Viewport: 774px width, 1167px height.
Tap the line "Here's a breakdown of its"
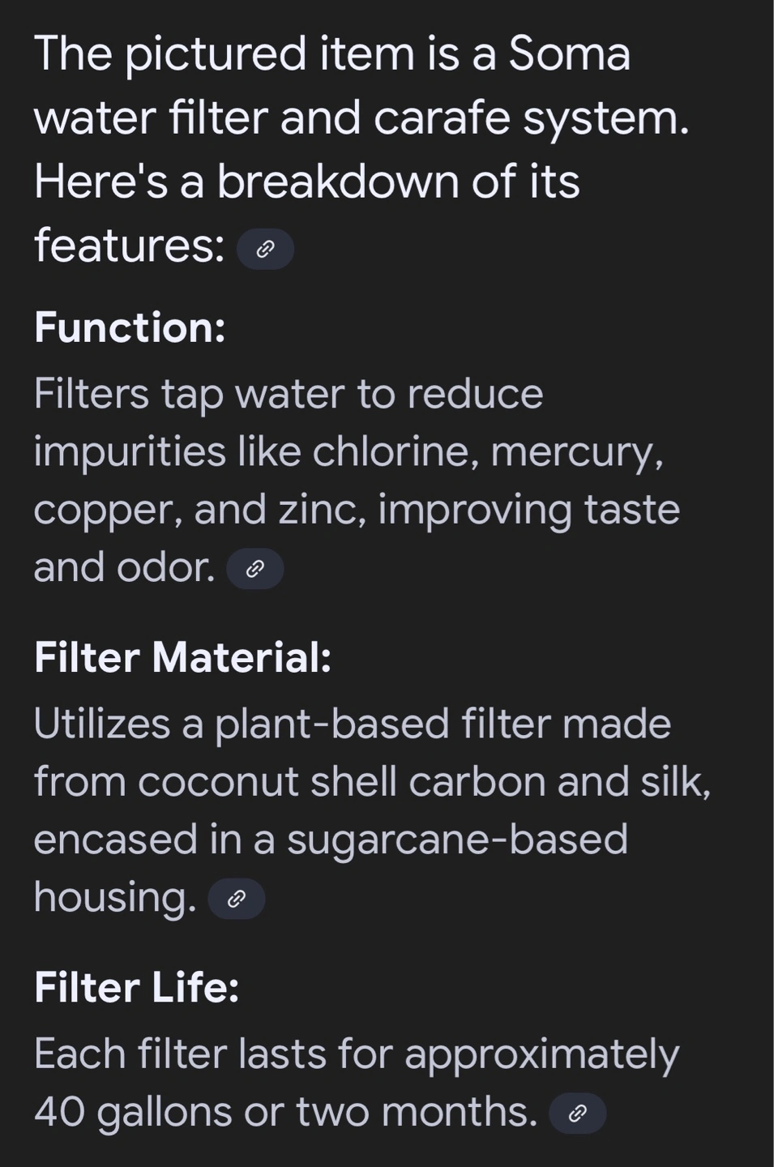(307, 181)
